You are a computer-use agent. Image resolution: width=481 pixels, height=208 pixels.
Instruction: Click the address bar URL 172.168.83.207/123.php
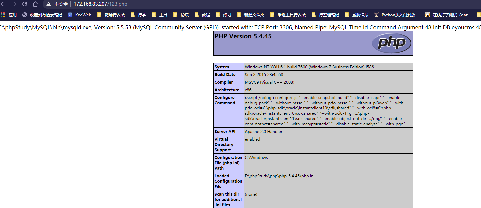(x=100, y=4)
